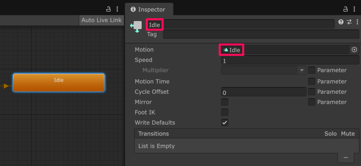Open the Animator panel three-dot menu
This screenshot has height=166, width=361.
pyautogui.click(x=117, y=9)
